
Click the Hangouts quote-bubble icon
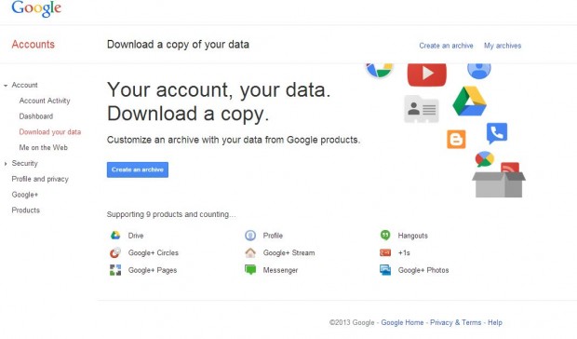(x=385, y=235)
